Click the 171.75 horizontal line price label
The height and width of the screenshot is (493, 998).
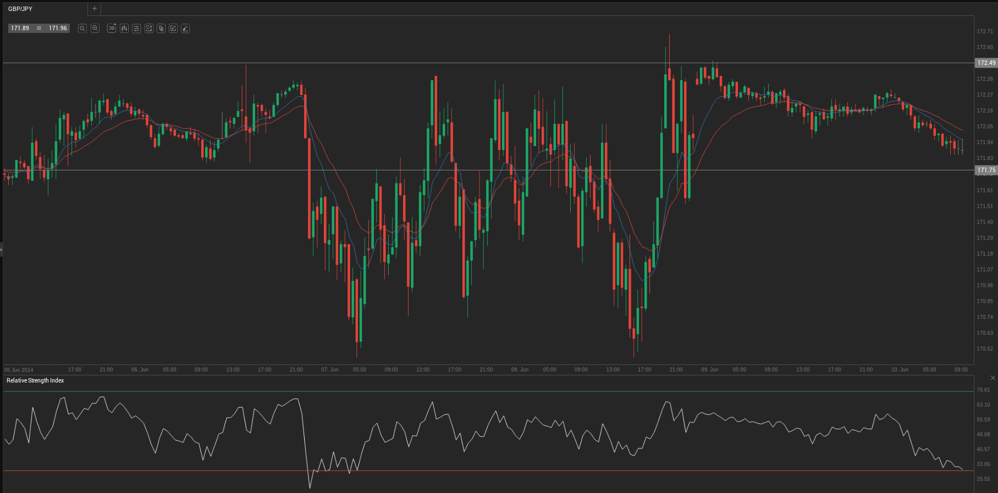[x=986, y=170]
